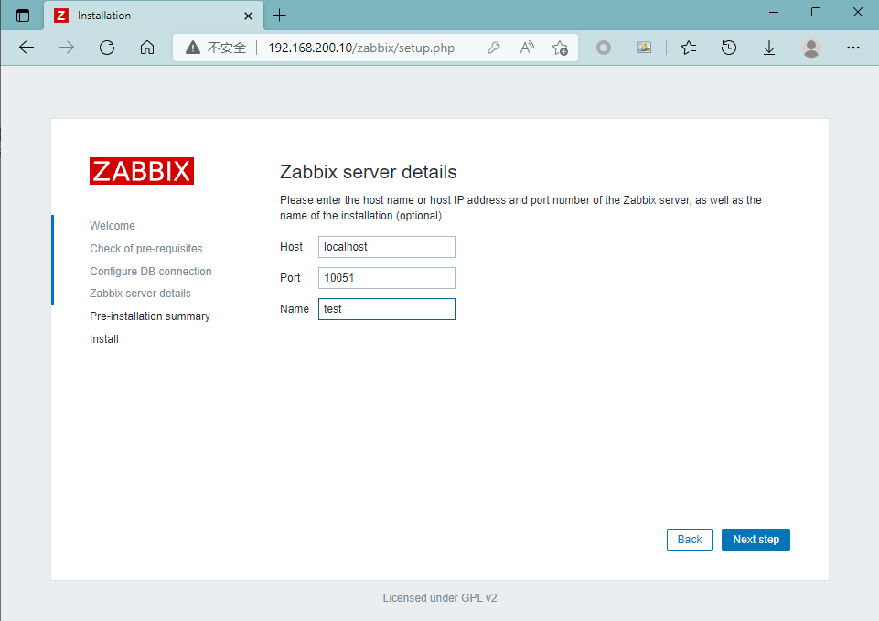The image size is (879, 621).
Task: Minimize the browser window
Action: [x=774, y=12]
